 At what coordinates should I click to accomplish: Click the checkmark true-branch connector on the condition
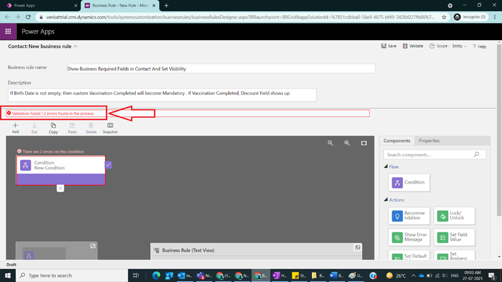point(108,165)
